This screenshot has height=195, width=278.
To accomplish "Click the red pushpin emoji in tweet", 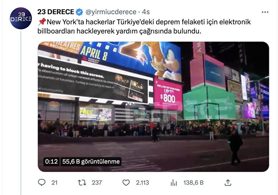I will tap(42, 22).
